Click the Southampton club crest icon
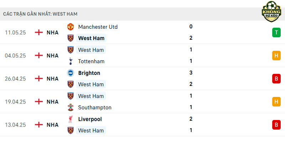Image resolution: width=285 pixels, height=142 pixels. click(x=71, y=108)
